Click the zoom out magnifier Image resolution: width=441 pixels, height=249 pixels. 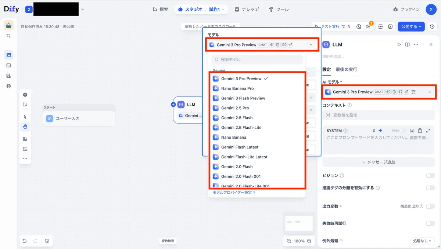click(289, 241)
